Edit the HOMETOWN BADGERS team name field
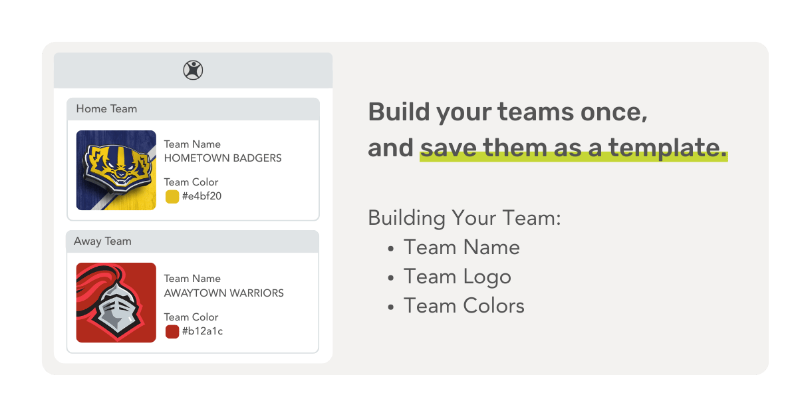Screen dimensions: 798x417 click(223, 158)
